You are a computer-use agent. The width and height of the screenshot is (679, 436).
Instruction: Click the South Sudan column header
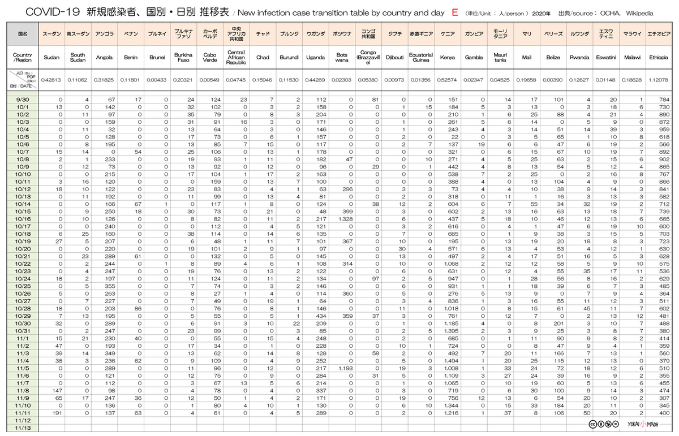(78, 58)
